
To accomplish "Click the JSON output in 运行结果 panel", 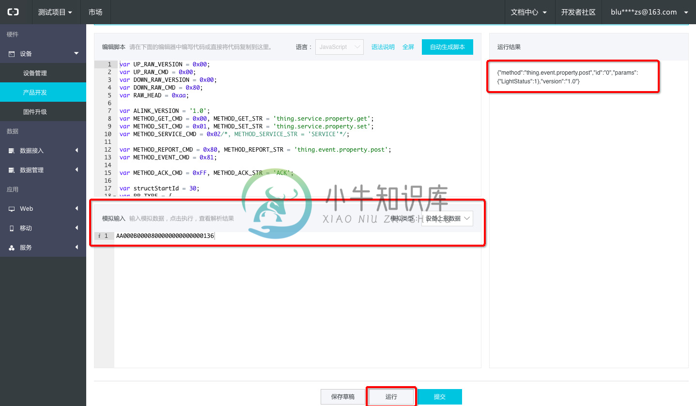I will [568, 77].
